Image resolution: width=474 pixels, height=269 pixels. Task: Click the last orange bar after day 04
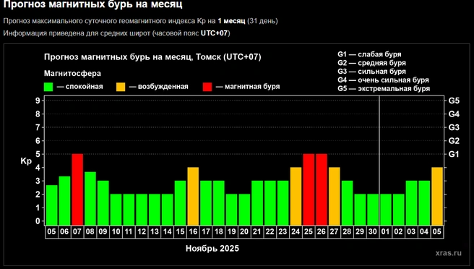tap(437, 196)
